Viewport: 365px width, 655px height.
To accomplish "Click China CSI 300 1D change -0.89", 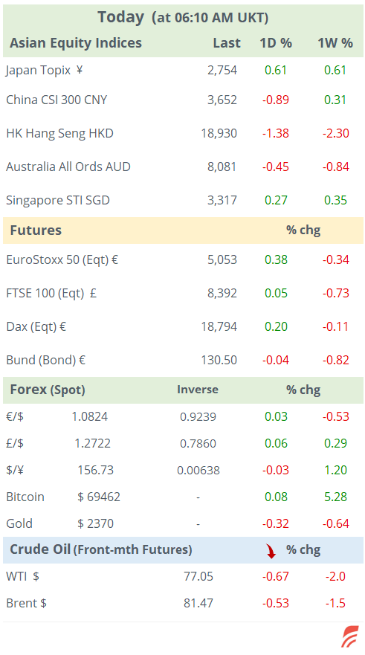I will click(276, 100).
